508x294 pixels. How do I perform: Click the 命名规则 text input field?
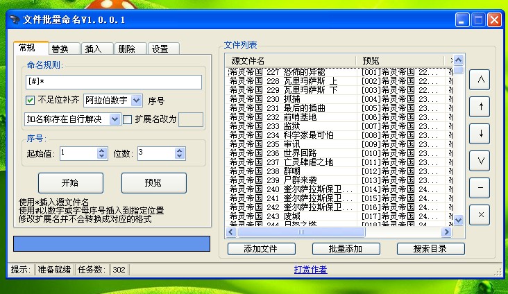[x=113, y=82]
